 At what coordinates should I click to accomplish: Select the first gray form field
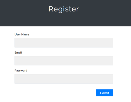64,43
